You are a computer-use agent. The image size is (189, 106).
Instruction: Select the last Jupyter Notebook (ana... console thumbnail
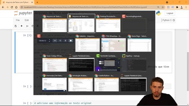coord(133,85)
